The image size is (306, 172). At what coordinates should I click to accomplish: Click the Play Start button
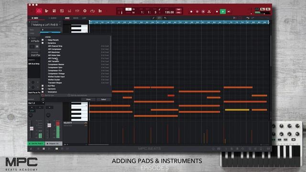229,11
